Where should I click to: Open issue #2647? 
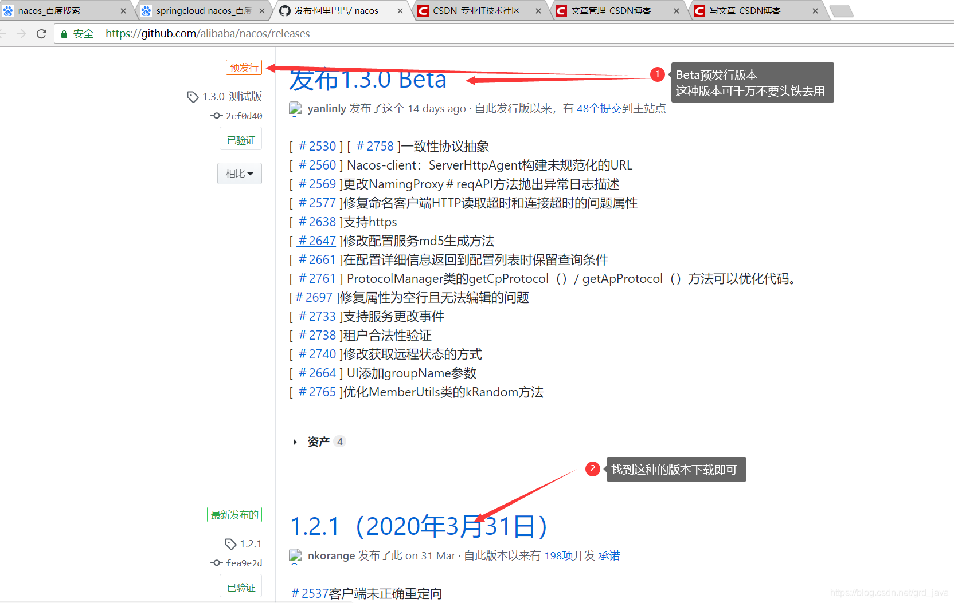tap(317, 241)
